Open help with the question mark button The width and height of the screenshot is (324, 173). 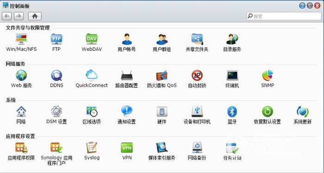point(302,6)
